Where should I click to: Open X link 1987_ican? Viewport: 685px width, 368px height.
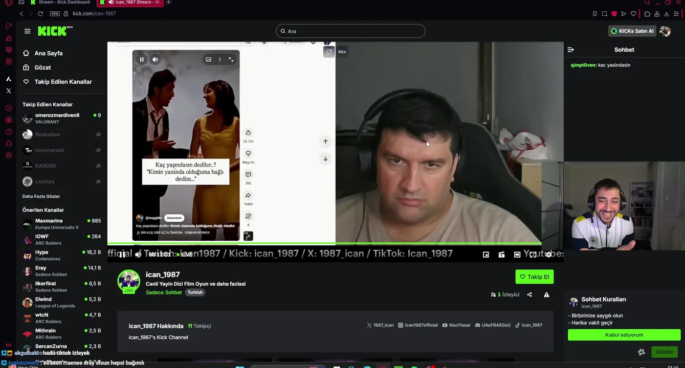(x=380, y=325)
